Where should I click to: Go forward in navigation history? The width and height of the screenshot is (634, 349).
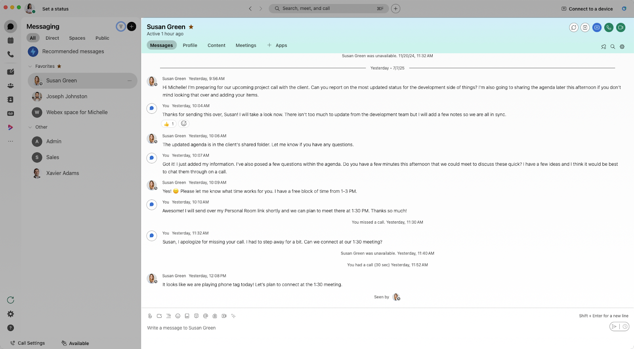[x=261, y=8]
